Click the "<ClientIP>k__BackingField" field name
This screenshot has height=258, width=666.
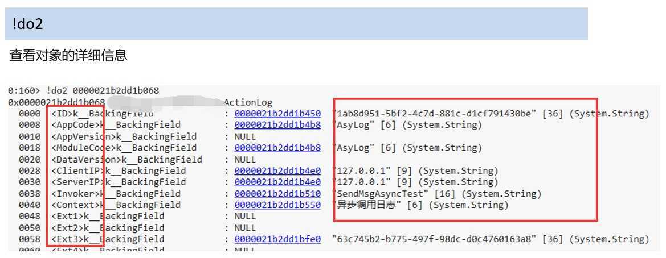119,170
